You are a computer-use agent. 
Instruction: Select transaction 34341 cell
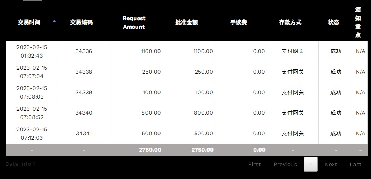[x=84, y=134]
